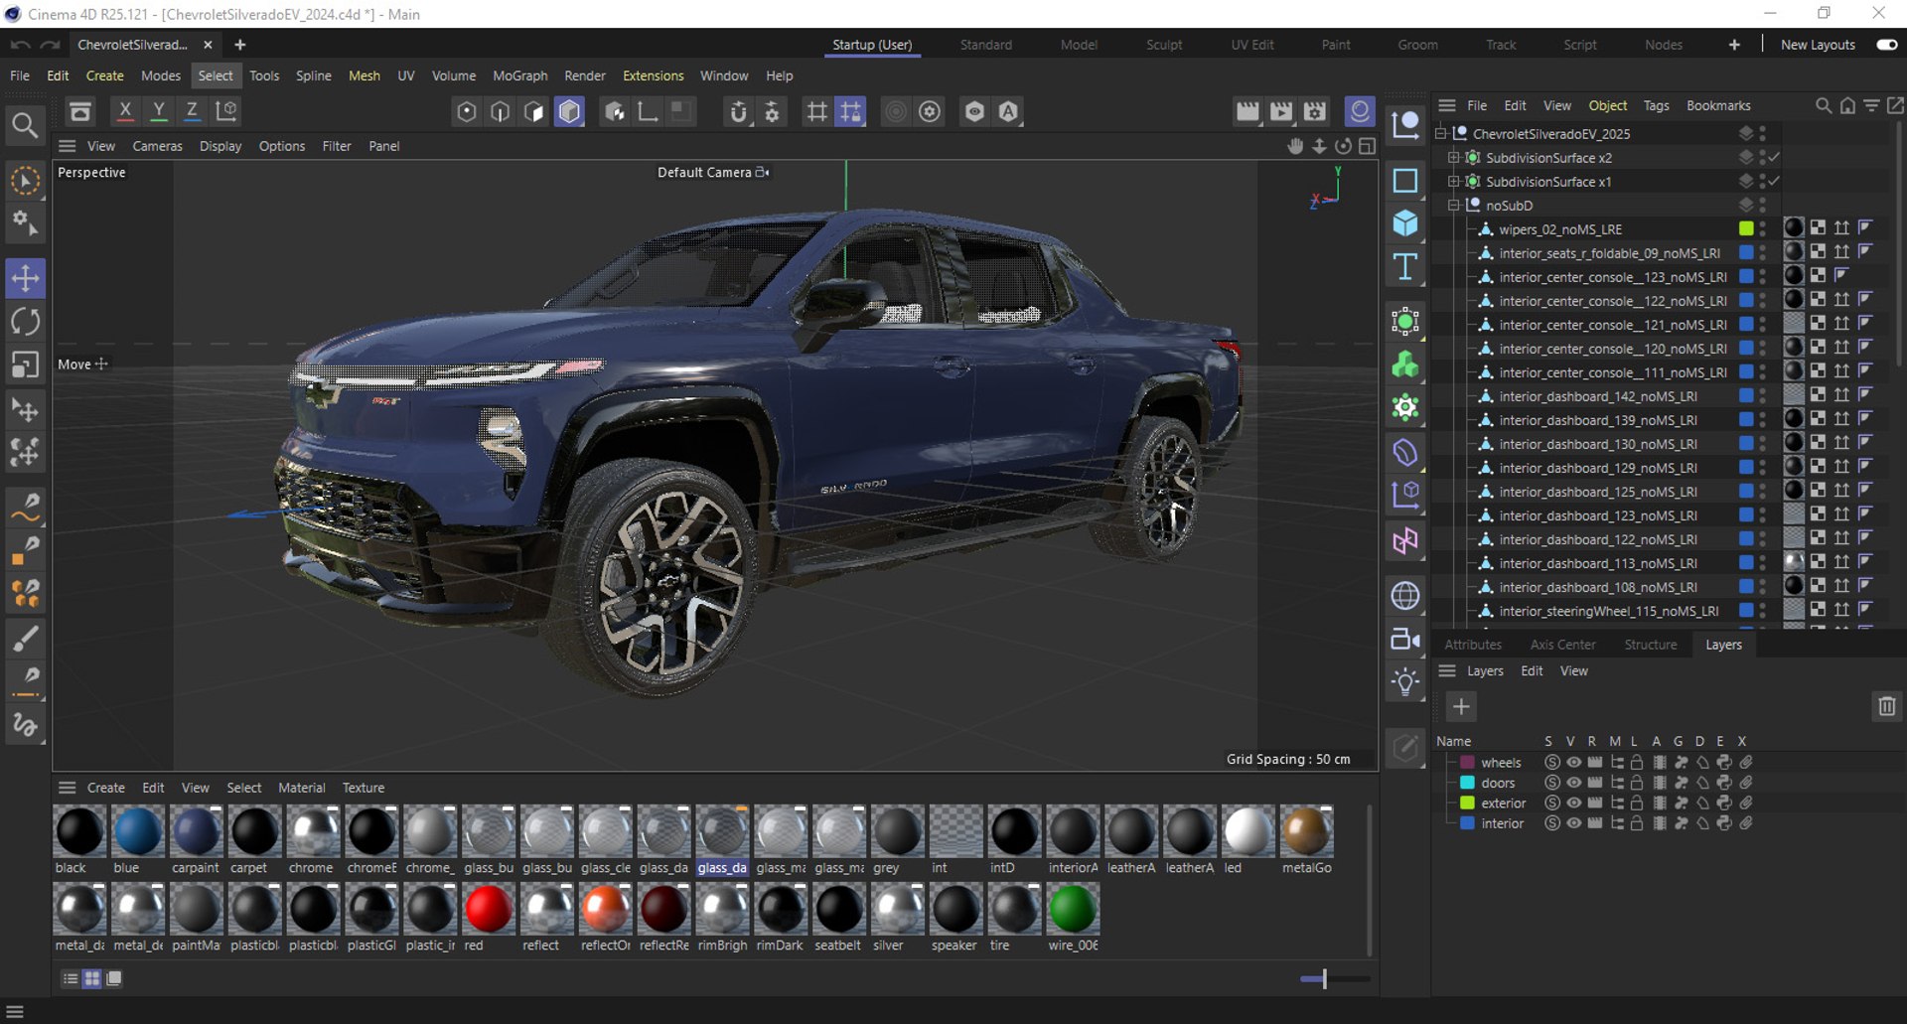Click the Render View clapperboard icon
1907x1024 pixels.
click(1247, 111)
